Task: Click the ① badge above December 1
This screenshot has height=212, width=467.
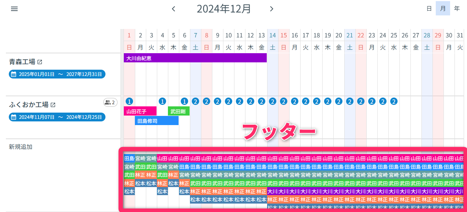Action: tap(129, 101)
